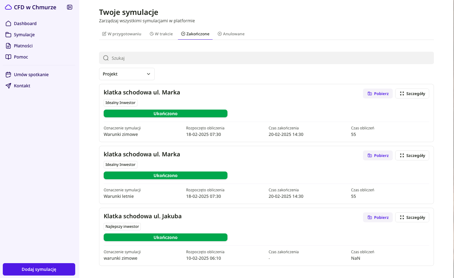Click the paper plane Kontakt icon
Screen dimensions: 454x278
pyautogui.click(x=8, y=86)
